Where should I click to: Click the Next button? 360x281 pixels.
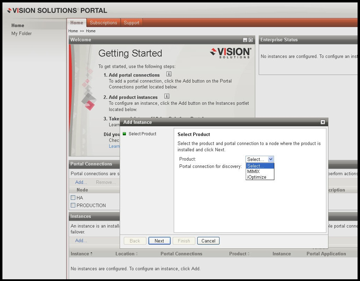coord(159,241)
